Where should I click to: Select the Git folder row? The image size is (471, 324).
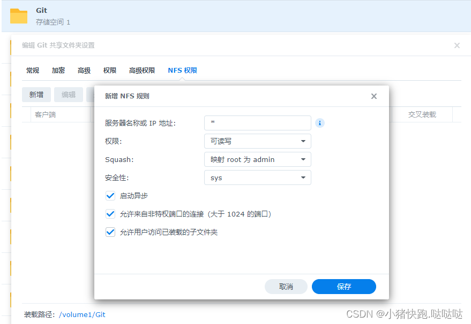pos(236,16)
